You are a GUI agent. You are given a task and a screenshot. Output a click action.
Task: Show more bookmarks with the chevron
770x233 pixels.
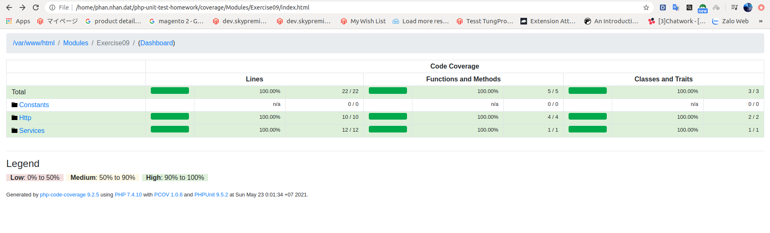760,21
